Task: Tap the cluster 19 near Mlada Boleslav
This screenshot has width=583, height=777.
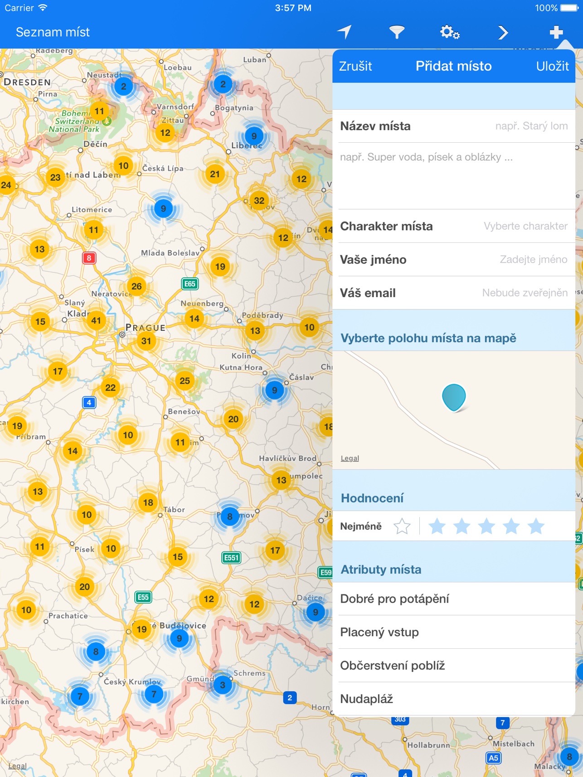Action: (x=220, y=267)
